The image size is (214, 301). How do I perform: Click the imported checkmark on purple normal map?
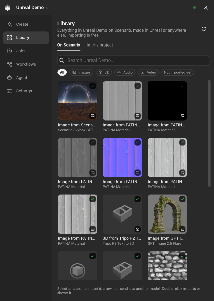tap(137, 142)
